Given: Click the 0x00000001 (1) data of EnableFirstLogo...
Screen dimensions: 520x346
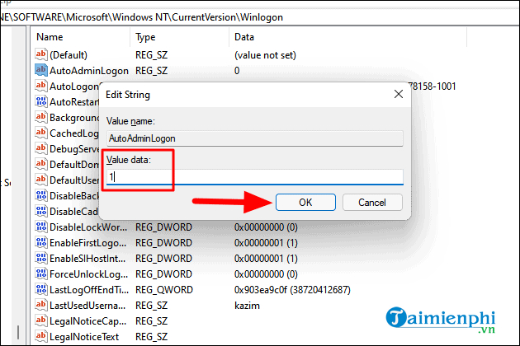Looking at the screenshot, I should tap(266, 243).
